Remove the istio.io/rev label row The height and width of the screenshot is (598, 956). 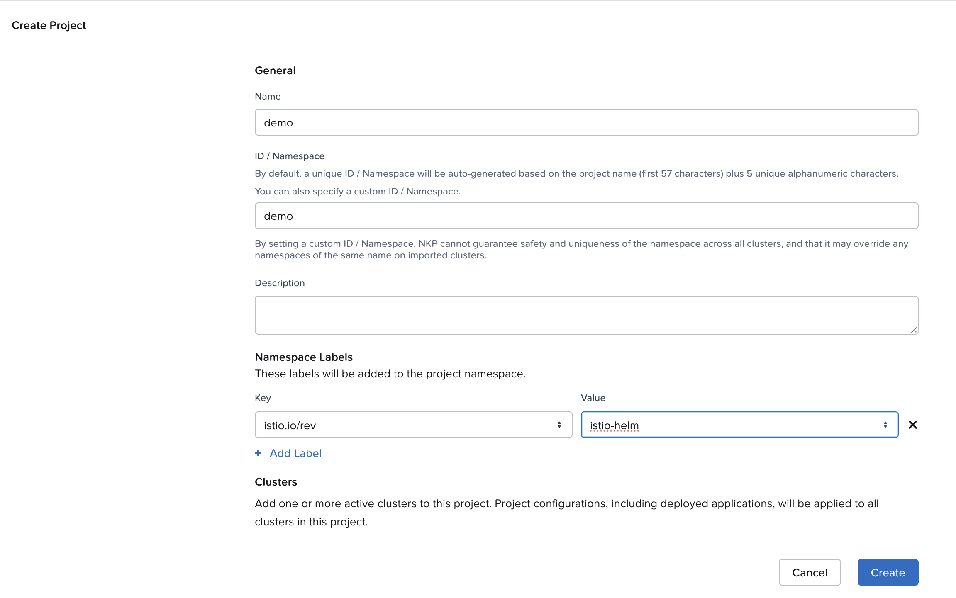(x=912, y=425)
